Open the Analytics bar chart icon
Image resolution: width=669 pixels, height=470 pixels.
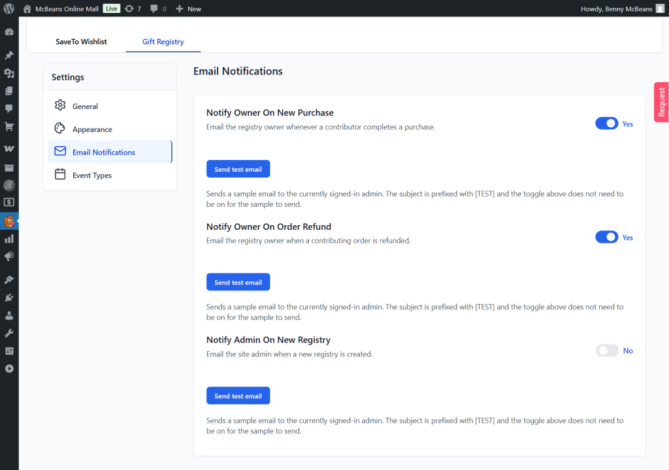9,238
